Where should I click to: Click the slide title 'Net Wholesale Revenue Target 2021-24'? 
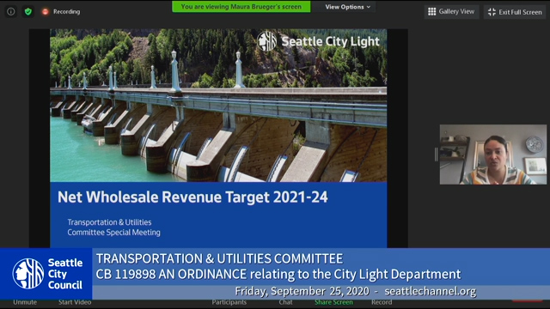point(192,197)
